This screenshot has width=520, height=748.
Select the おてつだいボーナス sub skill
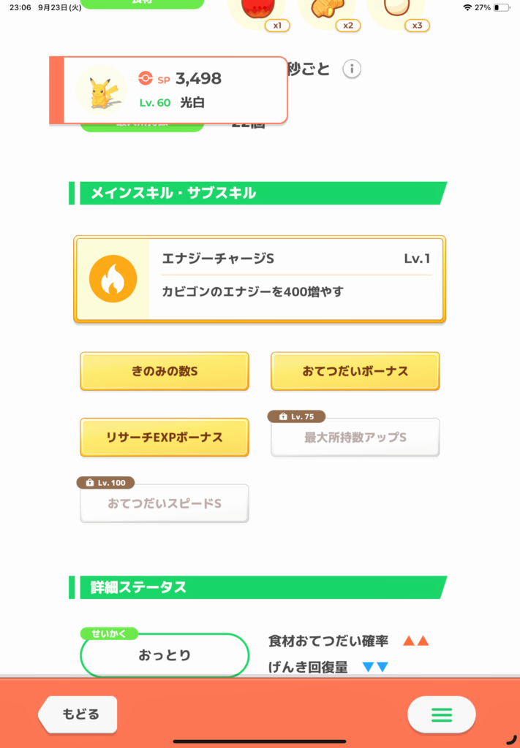[355, 371]
